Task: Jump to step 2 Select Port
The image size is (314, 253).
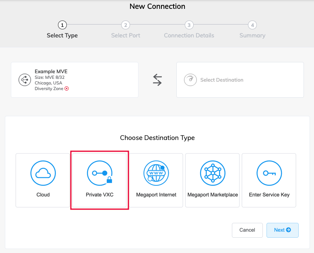Action: point(126,25)
